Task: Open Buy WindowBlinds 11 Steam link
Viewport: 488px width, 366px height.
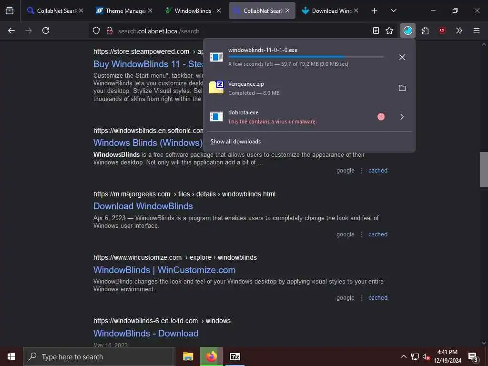Action: pos(148,64)
